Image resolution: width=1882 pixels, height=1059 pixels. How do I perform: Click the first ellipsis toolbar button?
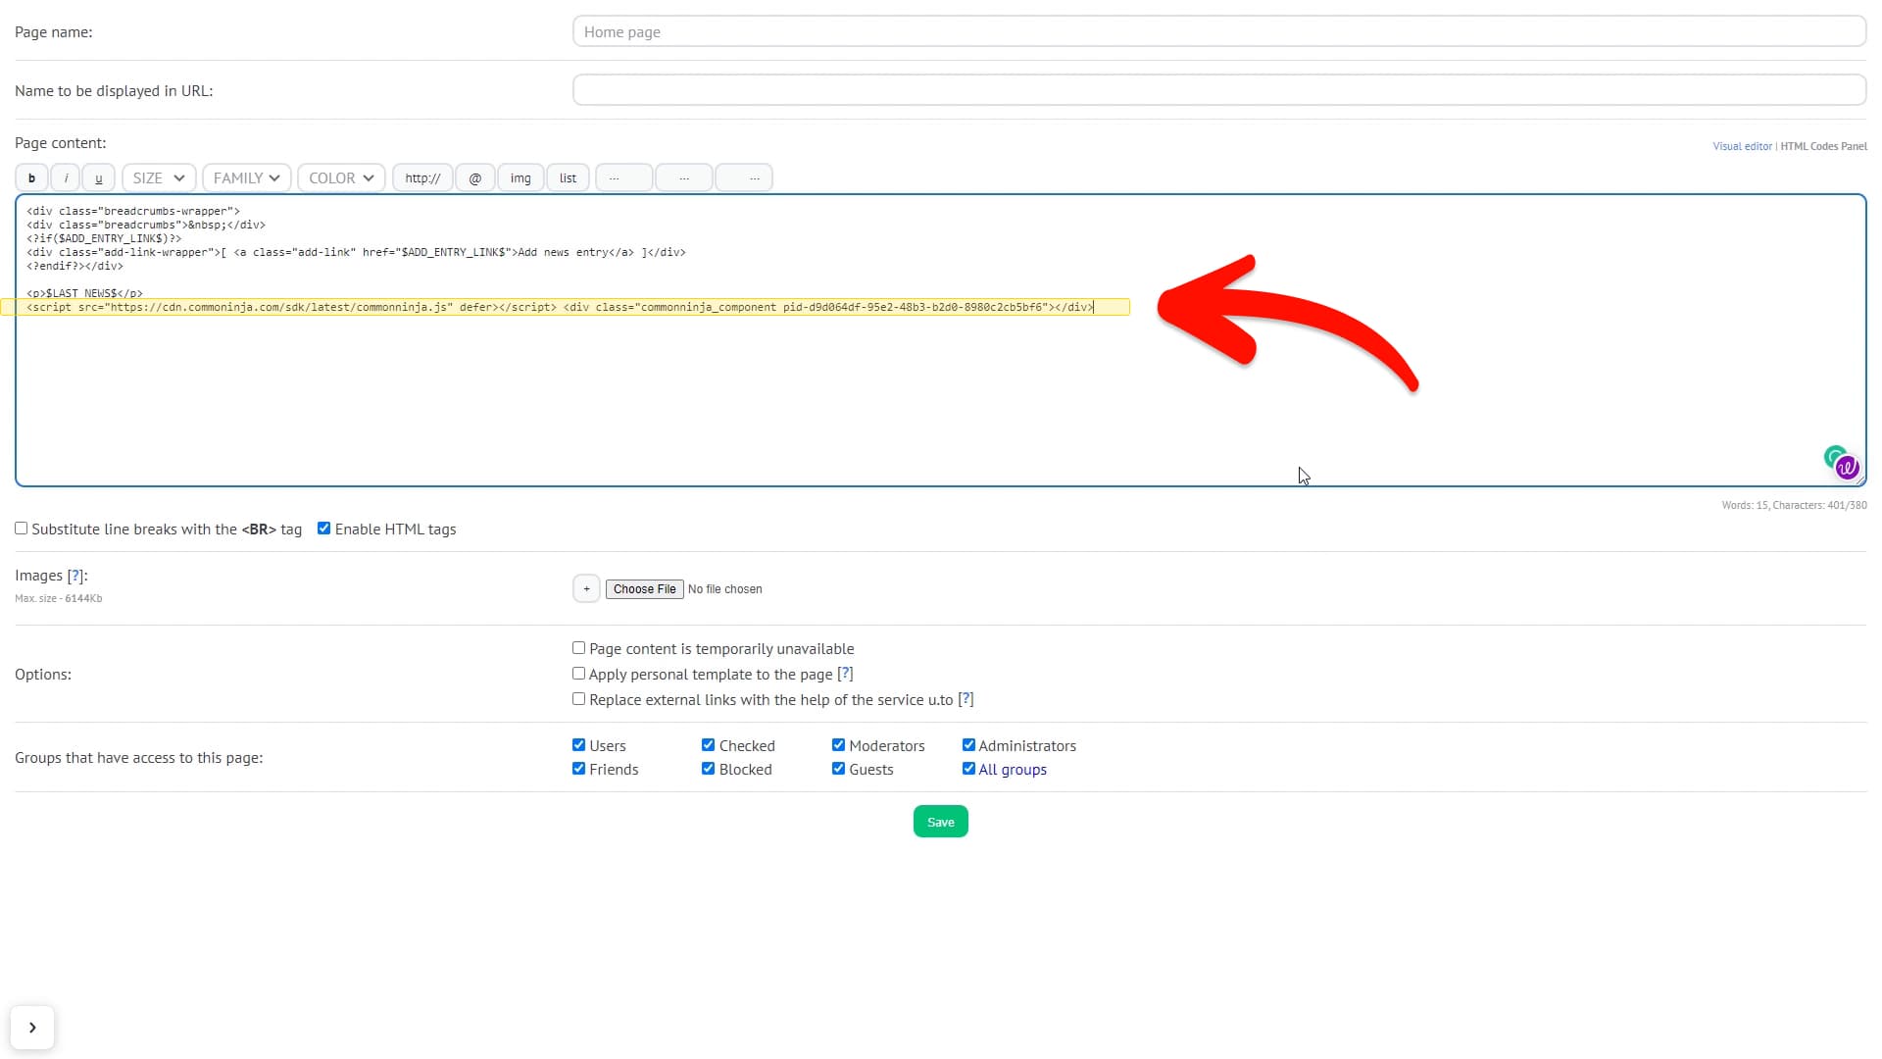624,178
